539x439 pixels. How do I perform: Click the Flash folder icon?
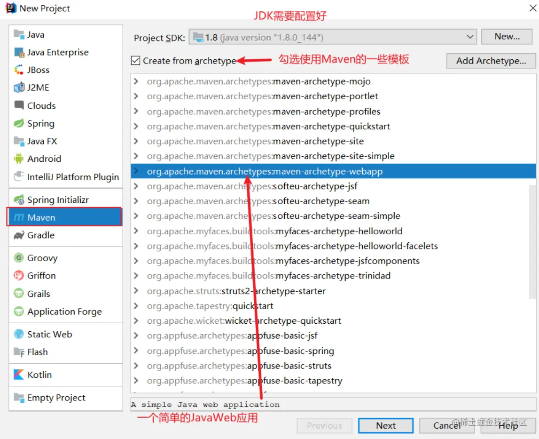coord(19,352)
